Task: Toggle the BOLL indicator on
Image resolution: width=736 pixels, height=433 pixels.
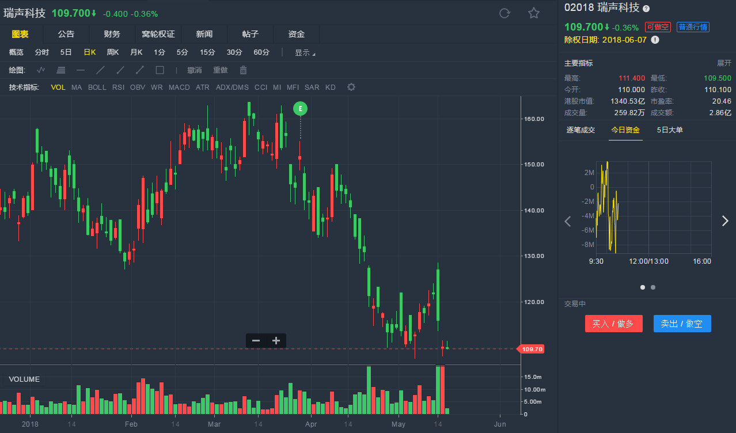Action: pos(97,88)
